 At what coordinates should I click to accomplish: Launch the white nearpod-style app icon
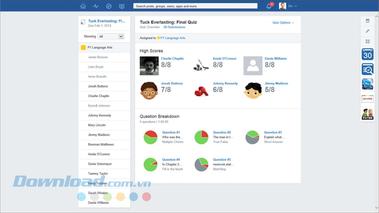[367, 99]
